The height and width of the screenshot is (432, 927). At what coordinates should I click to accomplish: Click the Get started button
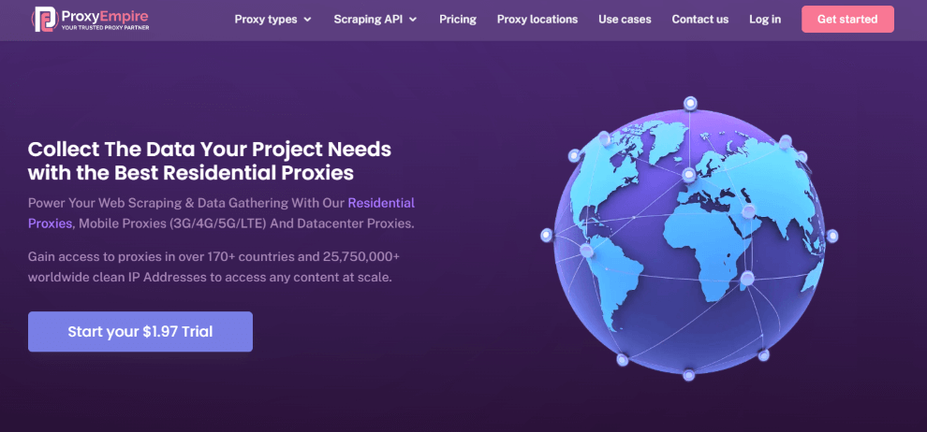pyautogui.click(x=847, y=20)
